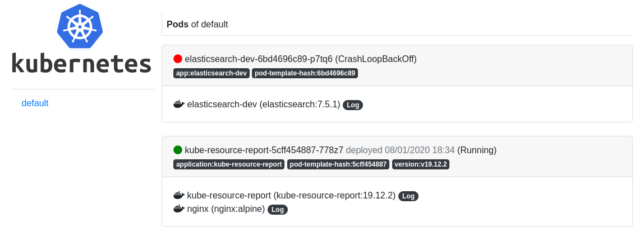Viewport: 639px width, 232px height.
Task: Click the Docker whale icon beside kube-resource-report container
Action: pos(179,196)
